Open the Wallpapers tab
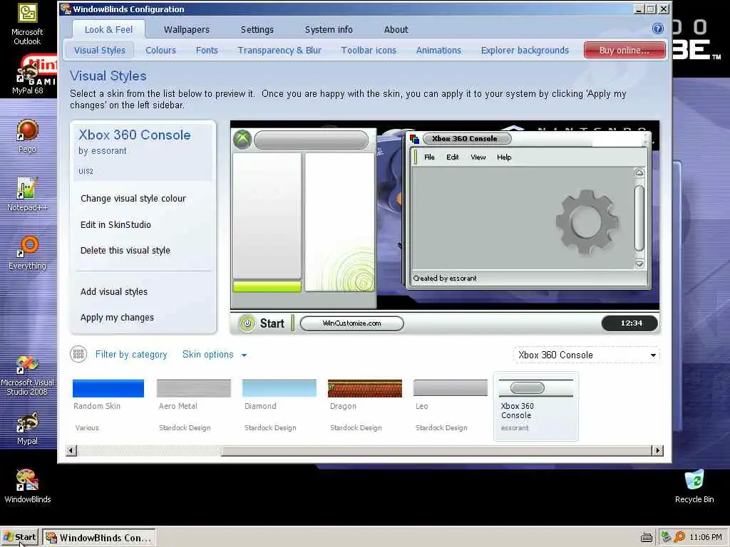 click(187, 29)
